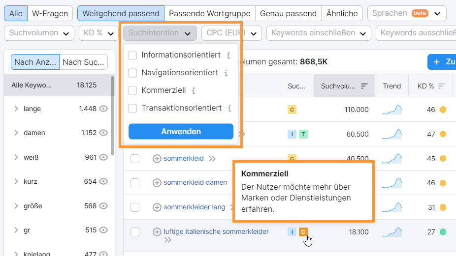Click the blue + Zu... button
Viewport: 456px width, 256px height.
click(x=442, y=62)
